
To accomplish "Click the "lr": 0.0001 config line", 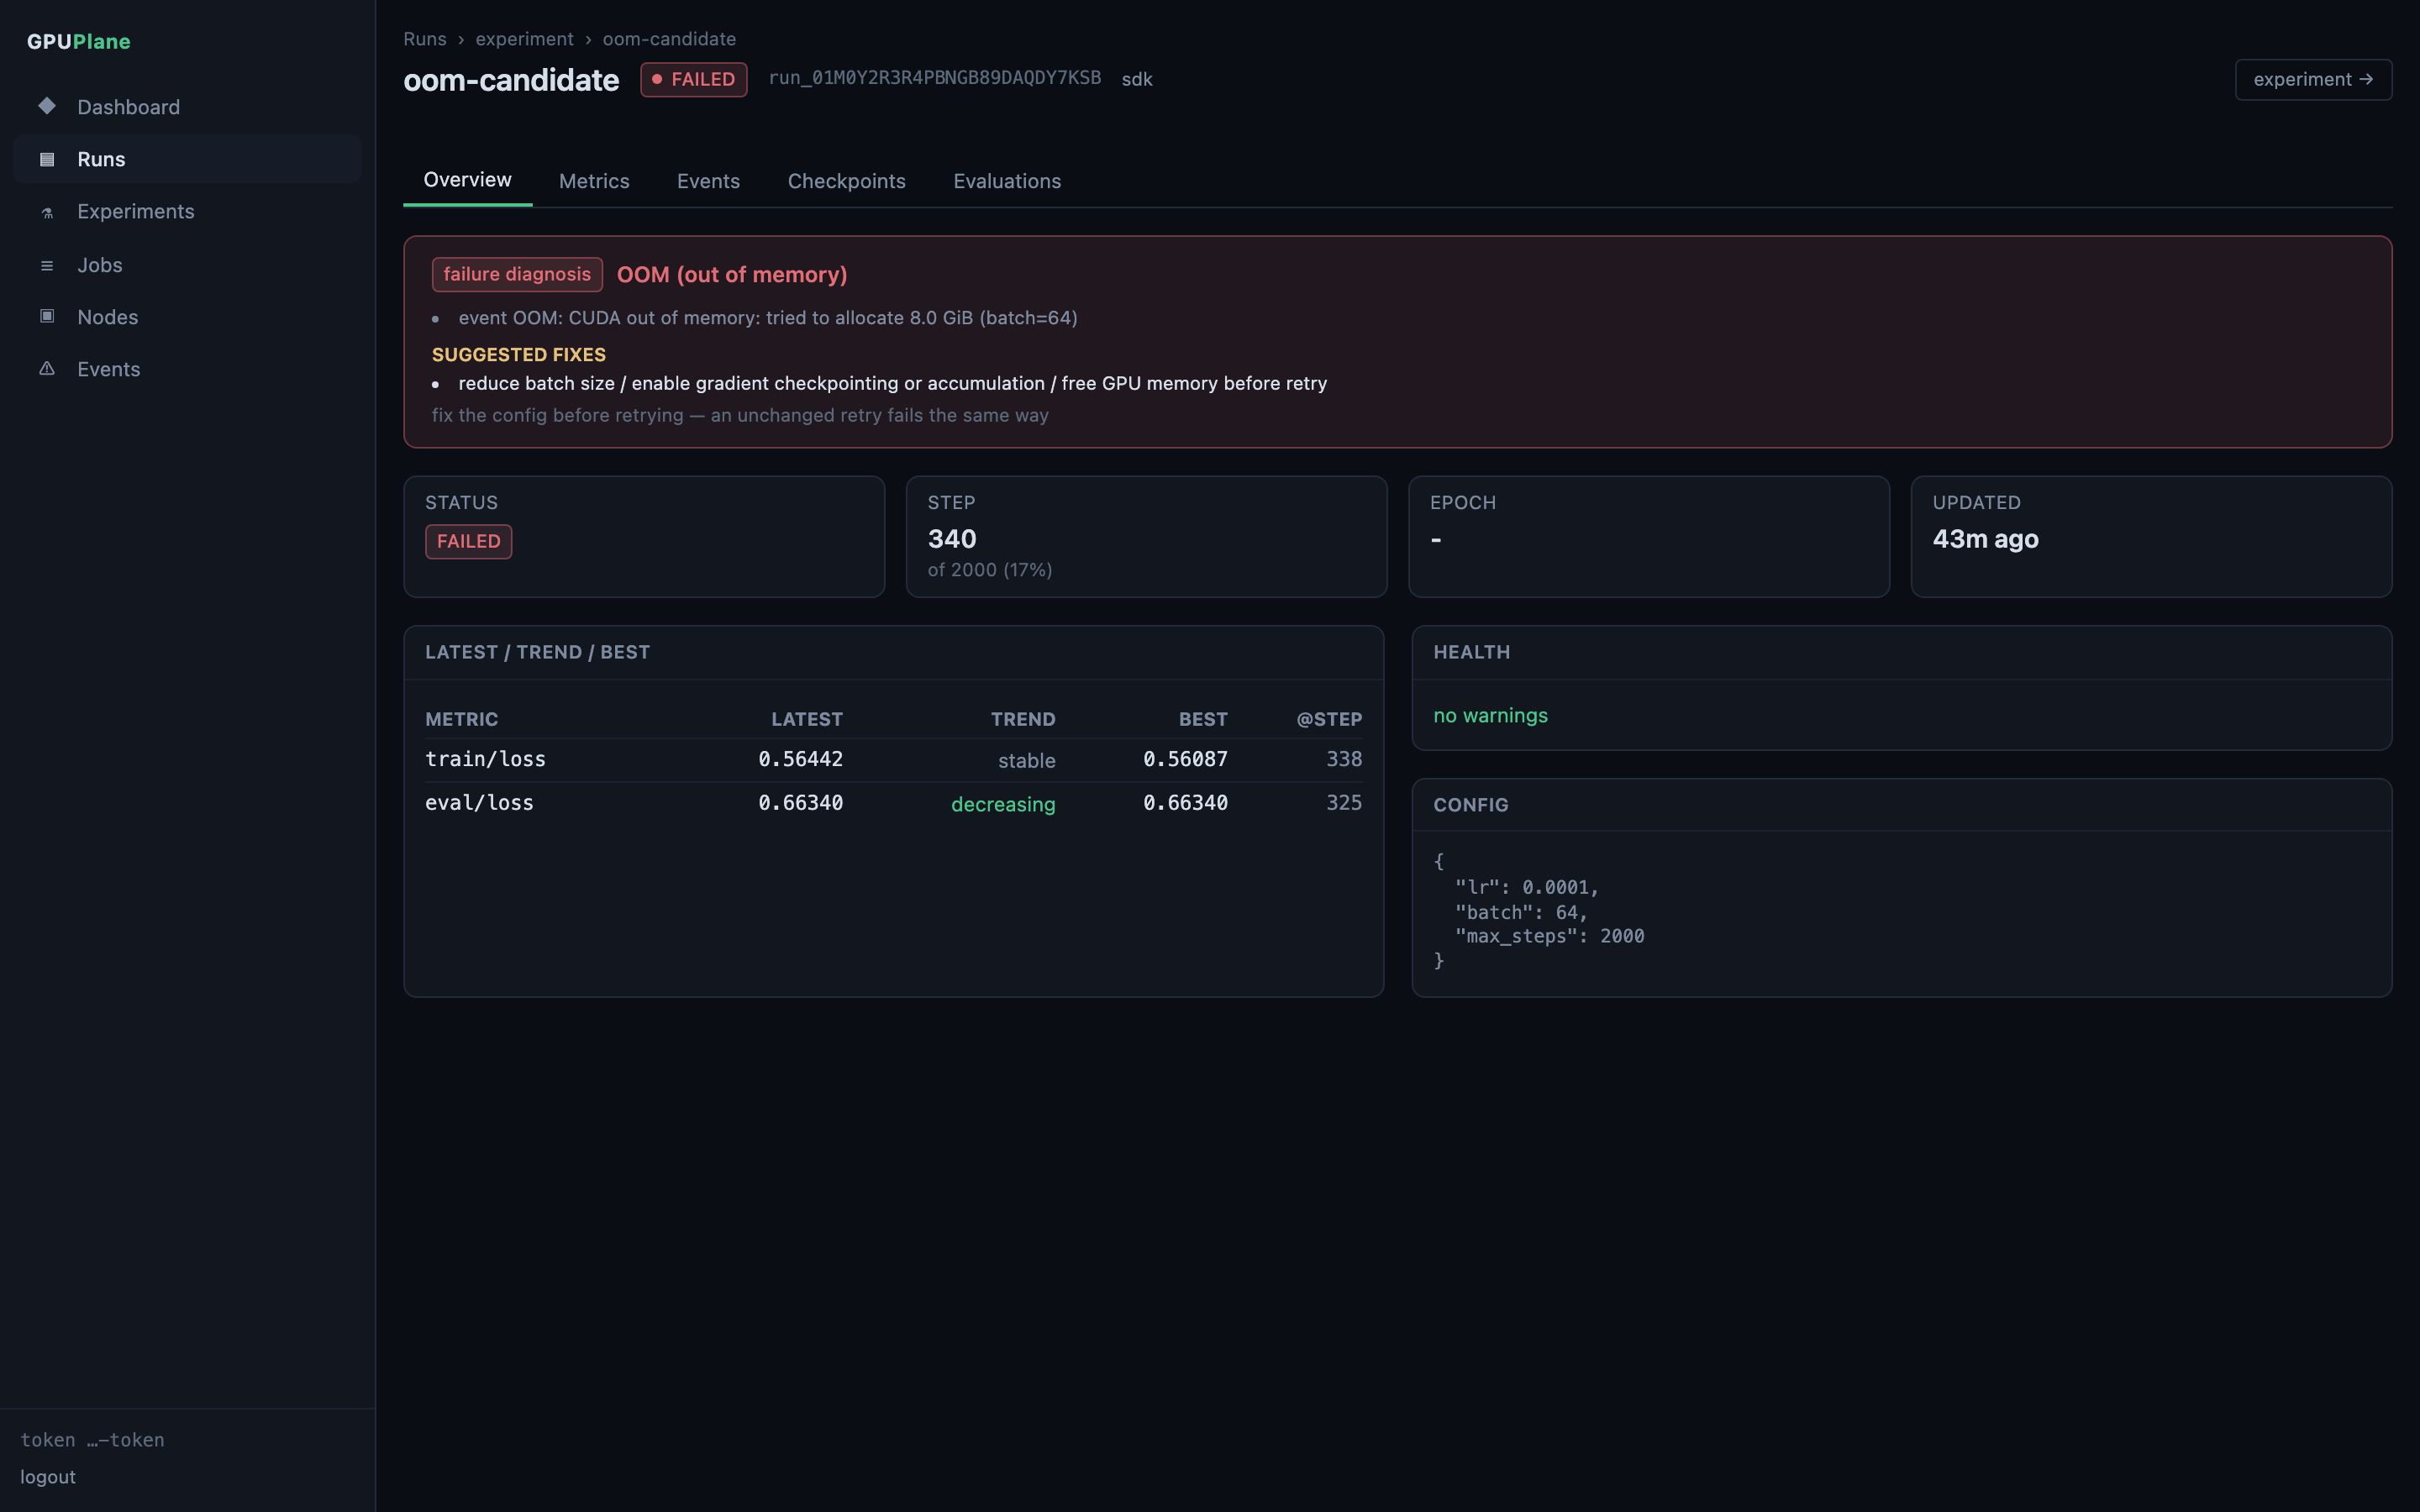I will tap(1527, 888).
